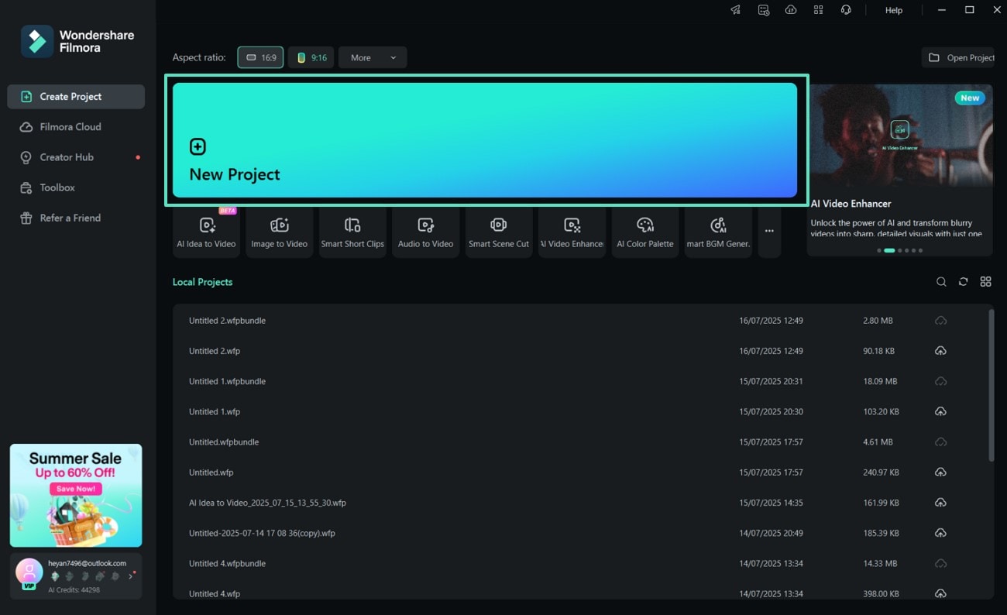1007x615 pixels.
Task: Open the headset customer support icon
Action: click(846, 10)
